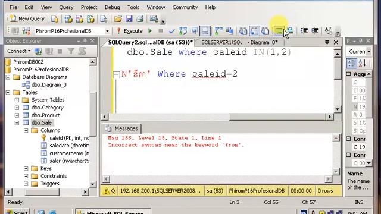Open the Connect dropdown in Object Explorer
This screenshot has width=381, height=214.
[18, 51]
